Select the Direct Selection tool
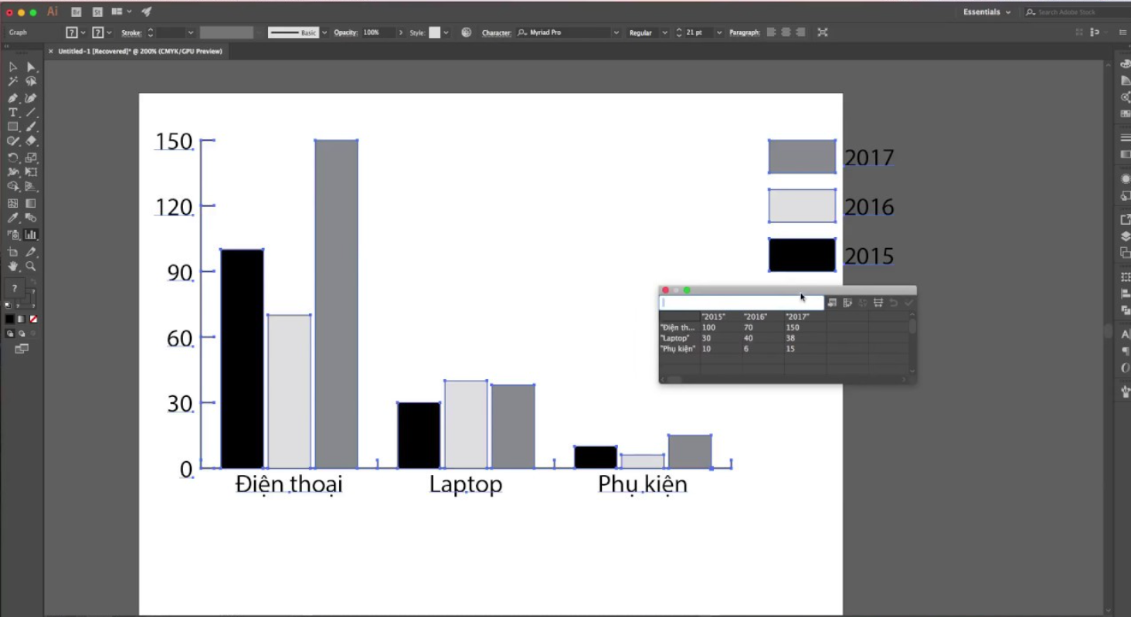Screen dimensions: 1131x617 32,66
